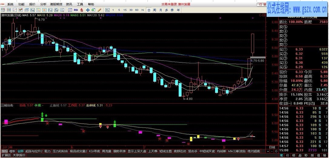The height and width of the screenshot is (158, 329).
Task: Switch to the 1-minute period
Action: pos(113,10)
